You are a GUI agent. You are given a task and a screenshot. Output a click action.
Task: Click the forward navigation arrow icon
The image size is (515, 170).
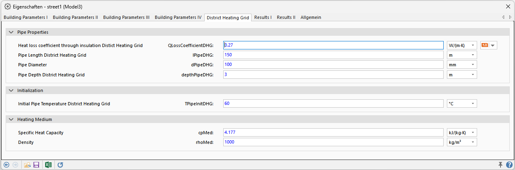click(16, 165)
